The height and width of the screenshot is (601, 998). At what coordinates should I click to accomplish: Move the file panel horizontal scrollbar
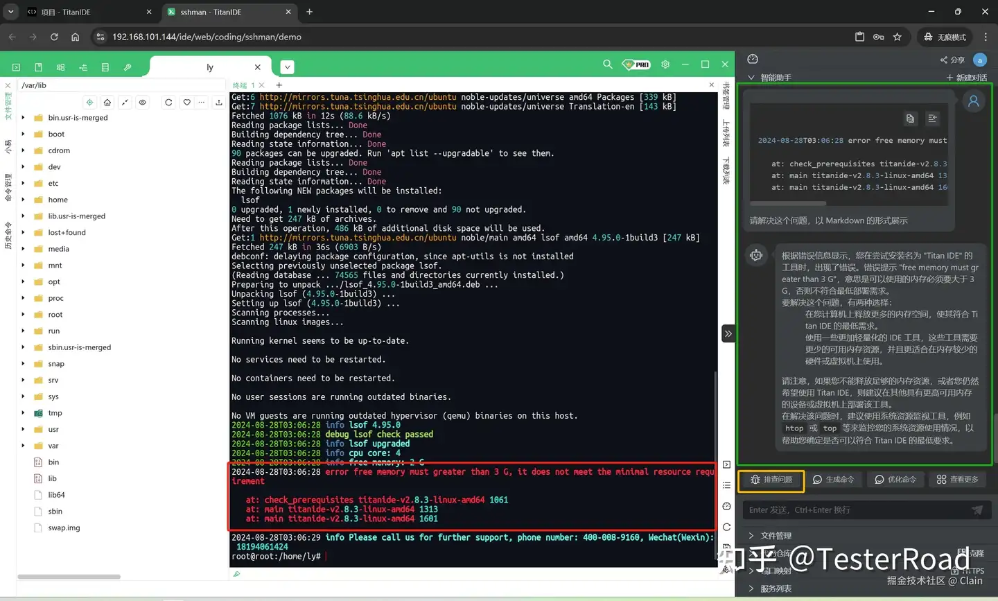tap(69, 577)
